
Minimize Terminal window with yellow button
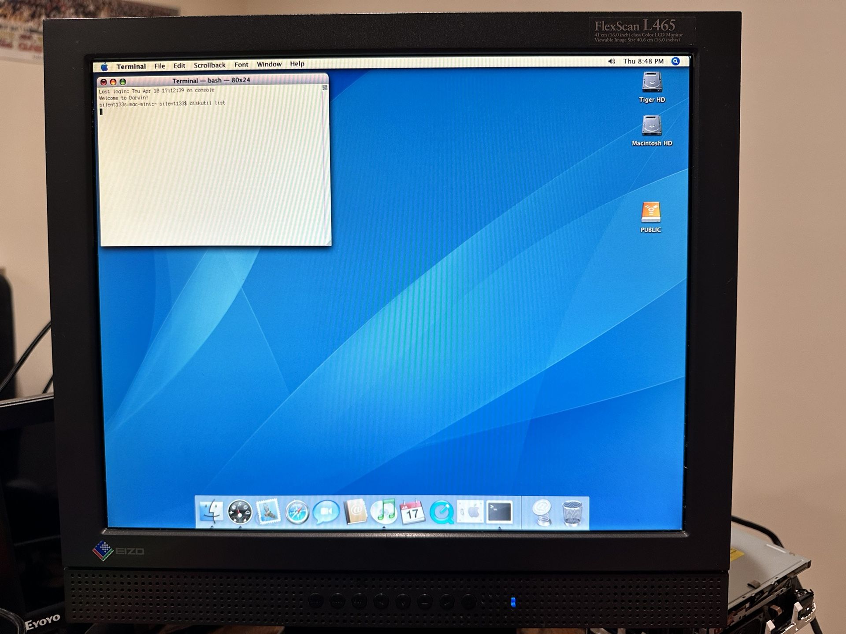pyautogui.click(x=113, y=82)
